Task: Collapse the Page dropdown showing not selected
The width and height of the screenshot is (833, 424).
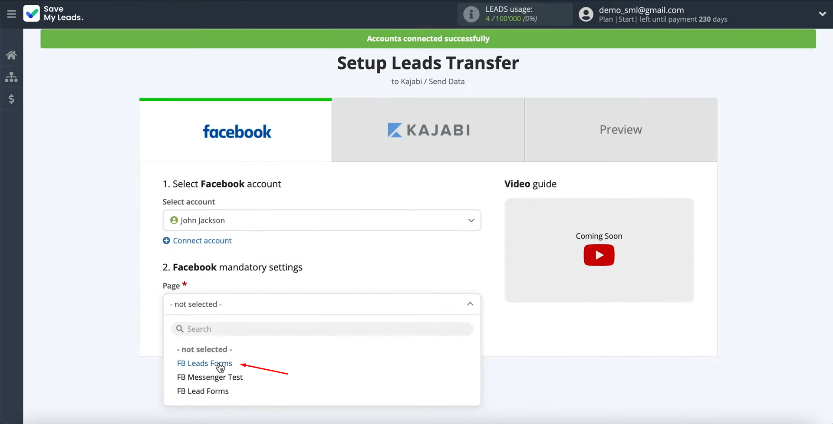Action: pyautogui.click(x=322, y=304)
